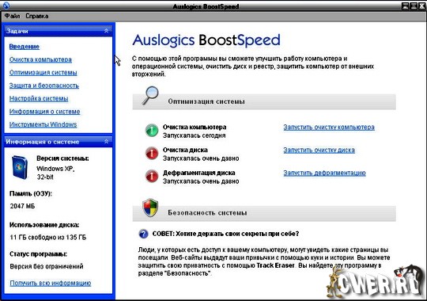
Task: Click green status icon for Очистка компьютера
Action: [x=152, y=131]
